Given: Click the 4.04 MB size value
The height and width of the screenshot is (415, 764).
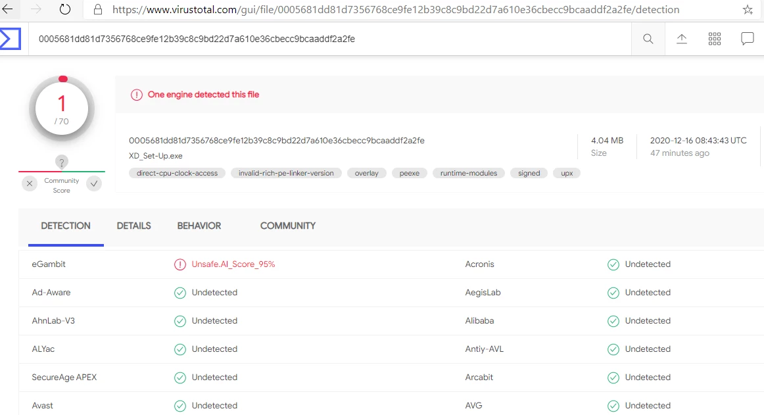Looking at the screenshot, I should coord(607,141).
